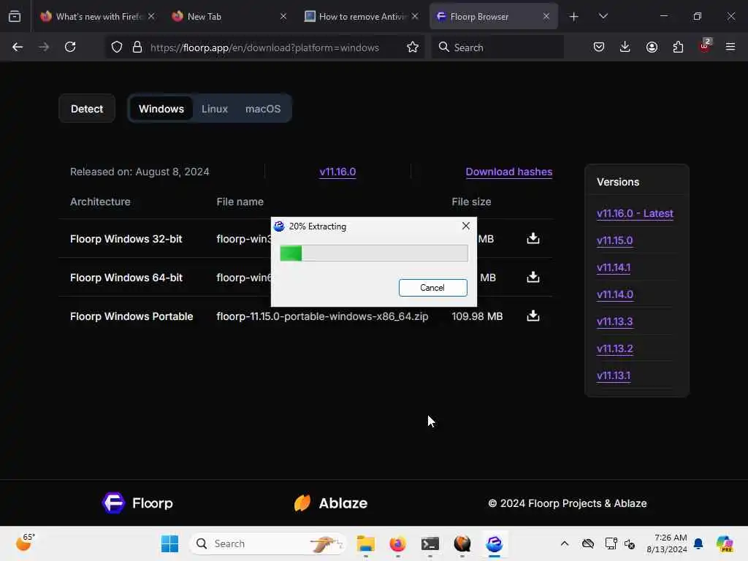Focus the browser Search box
The width and height of the screenshot is (748, 561).
click(x=497, y=47)
